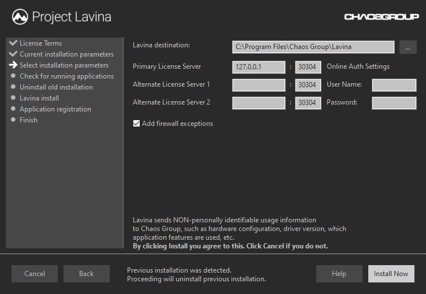
Task: Focus the Password input field
Action: point(394,103)
